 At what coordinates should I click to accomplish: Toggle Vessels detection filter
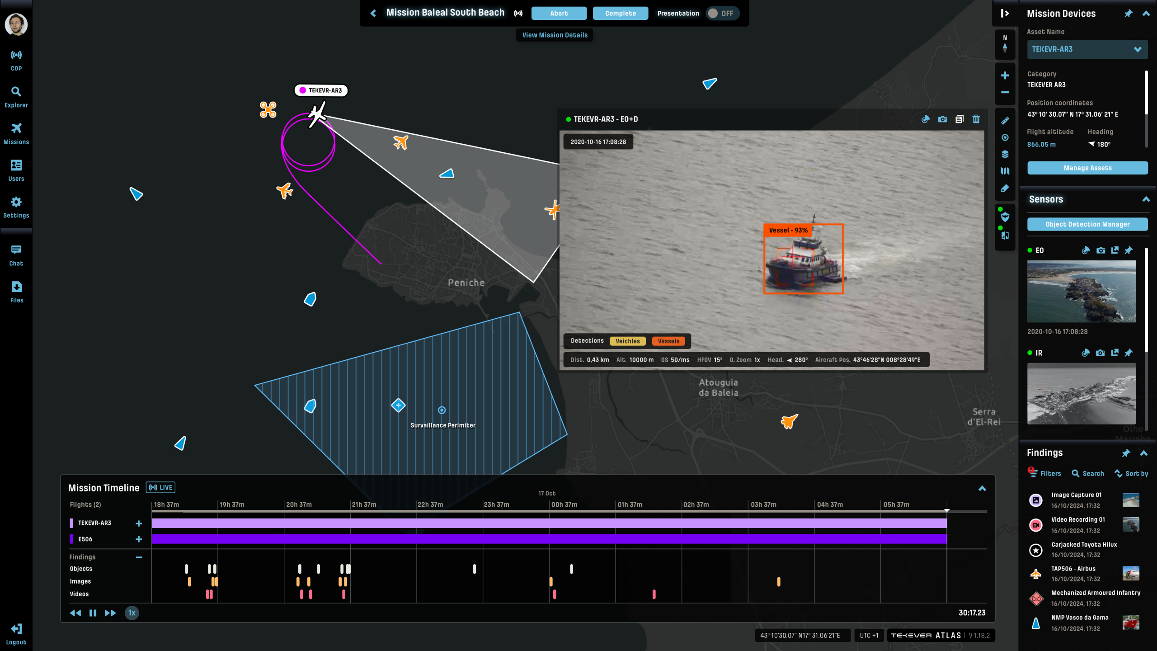click(x=668, y=341)
